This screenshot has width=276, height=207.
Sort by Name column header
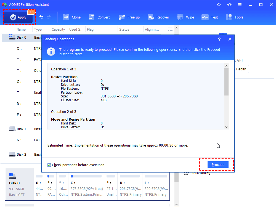coord(21,30)
